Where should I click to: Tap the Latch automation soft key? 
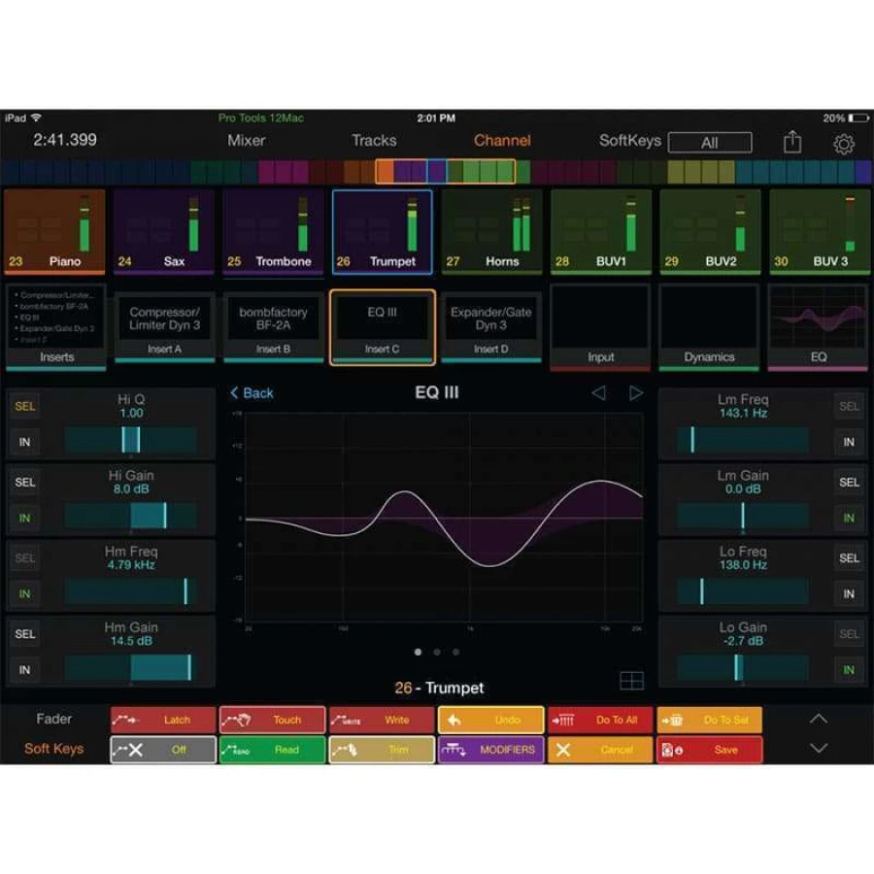click(163, 720)
